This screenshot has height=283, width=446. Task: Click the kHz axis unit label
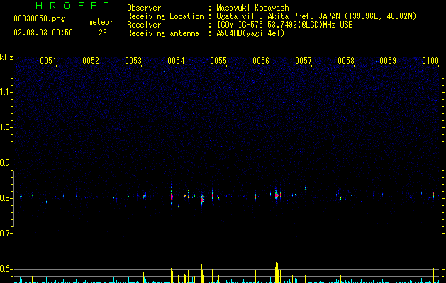(6, 57)
